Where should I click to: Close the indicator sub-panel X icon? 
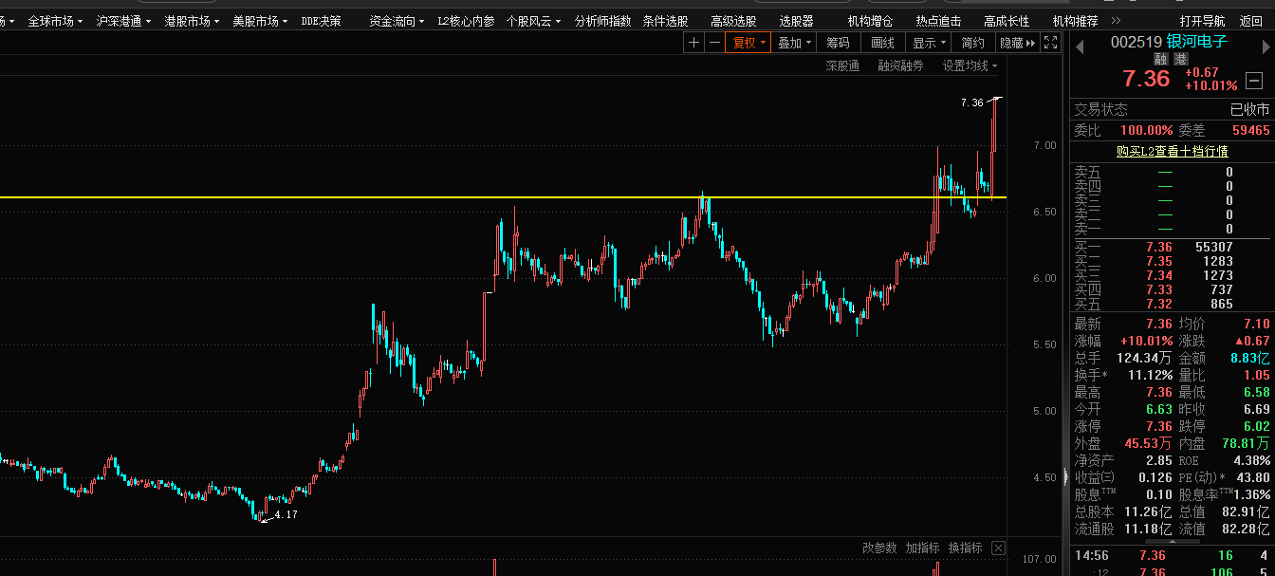coord(998,548)
